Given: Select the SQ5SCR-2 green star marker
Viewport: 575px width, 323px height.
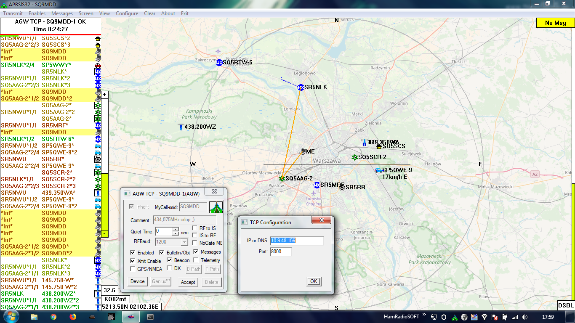Looking at the screenshot, I should tap(354, 157).
